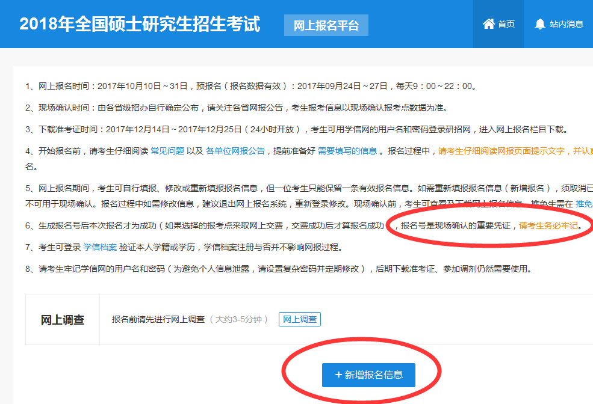Open 站内消息 in the top navigation
Image resolution: width=593 pixels, height=404 pixels.
(567, 24)
